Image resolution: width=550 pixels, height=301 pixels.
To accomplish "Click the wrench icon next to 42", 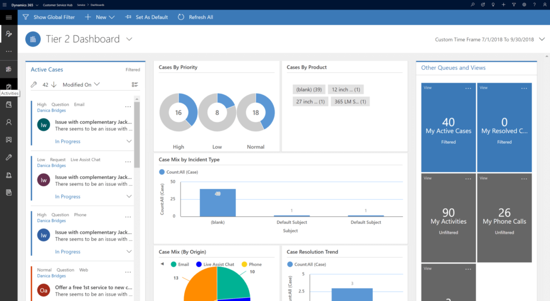I will click(34, 84).
